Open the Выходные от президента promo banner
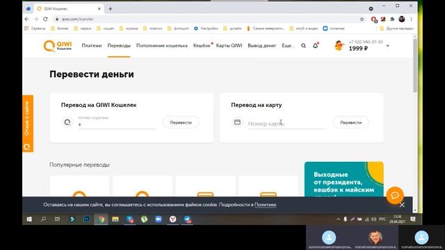This screenshot has height=250, width=445. (x=344, y=179)
